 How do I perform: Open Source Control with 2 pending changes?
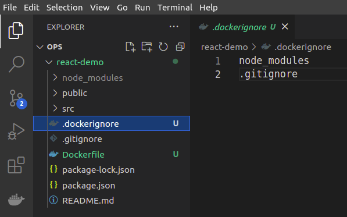click(17, 99)
